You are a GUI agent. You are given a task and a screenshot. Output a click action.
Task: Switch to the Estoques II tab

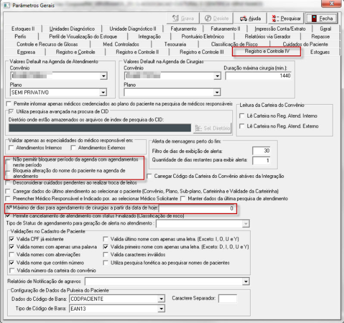point(23,29)
